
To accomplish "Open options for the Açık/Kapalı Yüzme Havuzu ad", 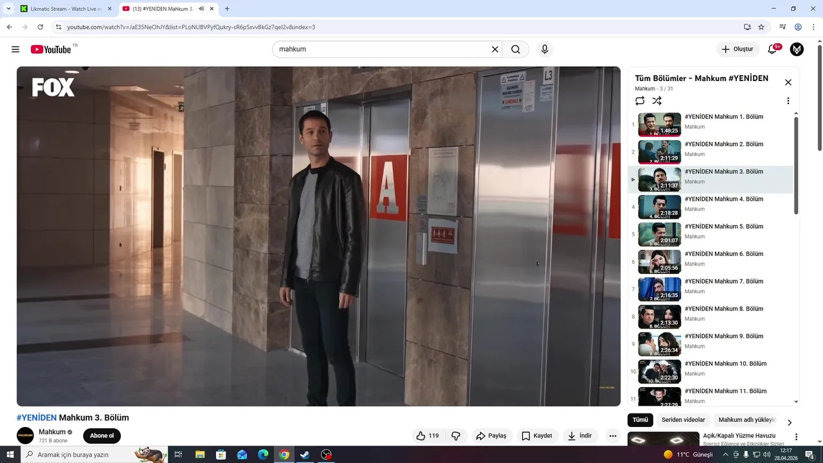I will (x=796, y=437).
